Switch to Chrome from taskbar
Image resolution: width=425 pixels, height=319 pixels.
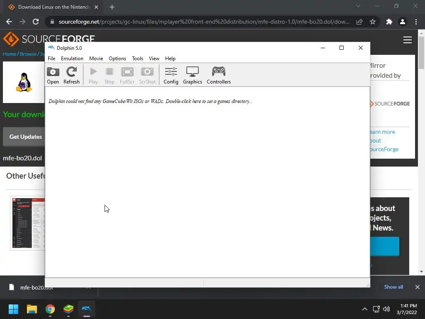50,309
